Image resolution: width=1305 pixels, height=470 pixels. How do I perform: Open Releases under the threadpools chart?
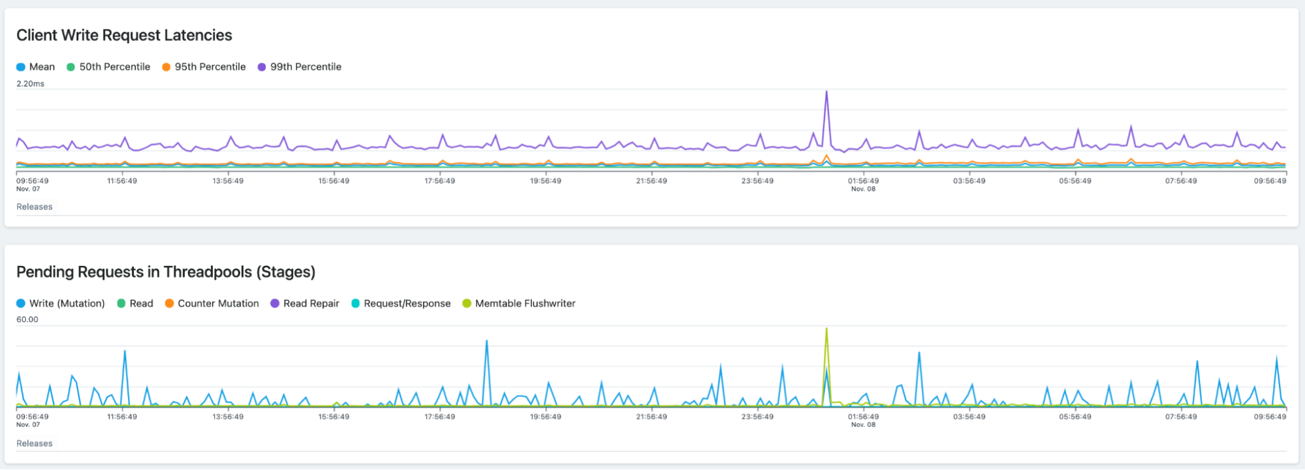click(x=35, y=443)
